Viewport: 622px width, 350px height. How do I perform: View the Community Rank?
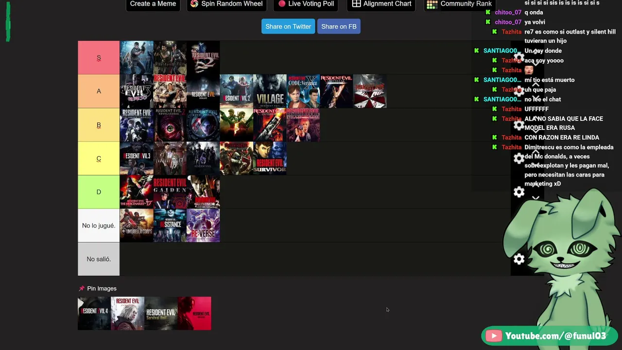(x=460, y=4)
